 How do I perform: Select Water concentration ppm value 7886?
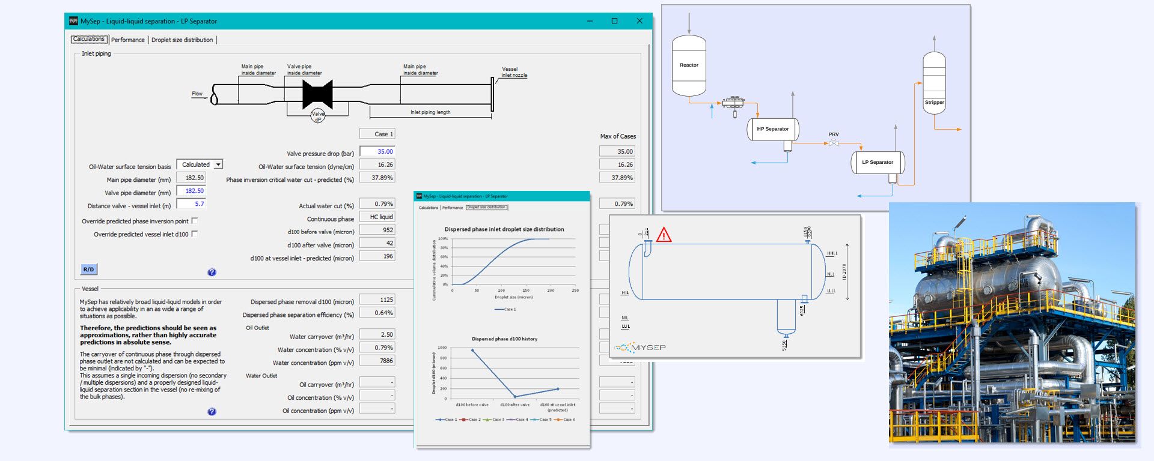pos(377,361)
